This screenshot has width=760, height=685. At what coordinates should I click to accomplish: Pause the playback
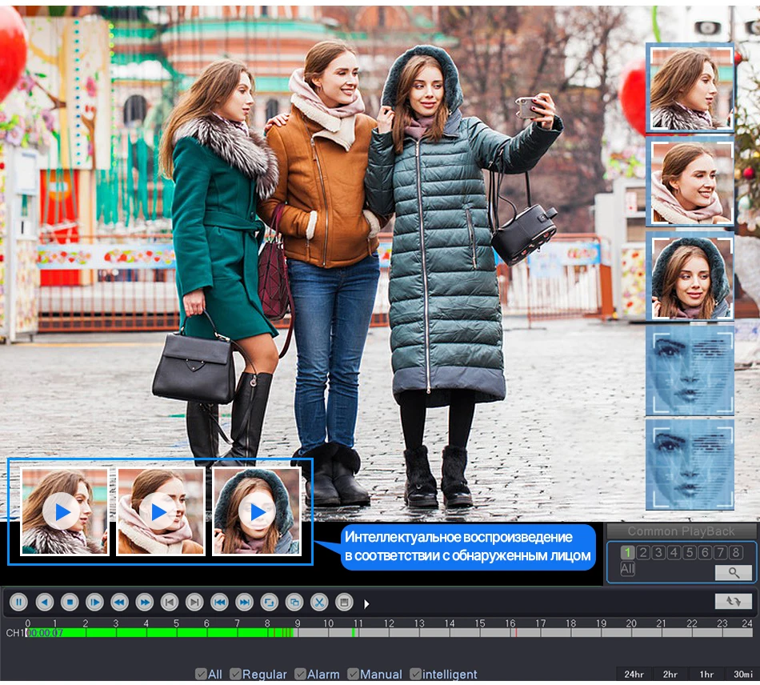[19, 602]
